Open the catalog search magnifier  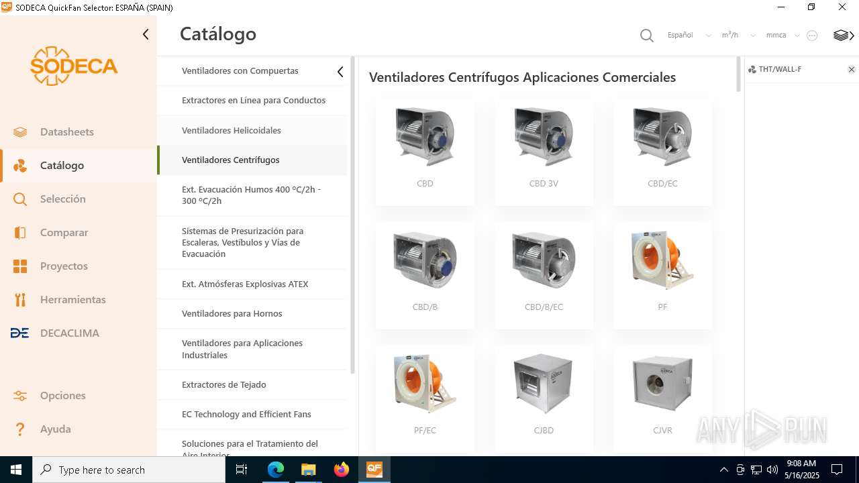coord(647,36)
